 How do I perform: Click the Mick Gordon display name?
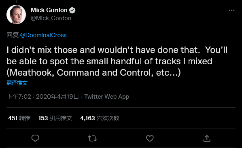tap(49, 10)
